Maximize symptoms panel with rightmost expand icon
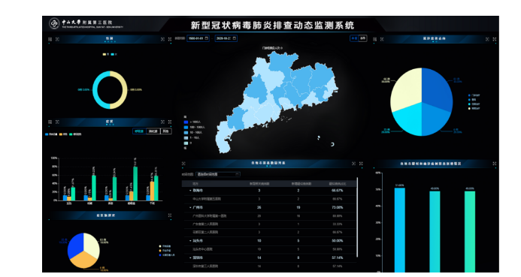The image size is (521, 277). [x=170, y=122]
